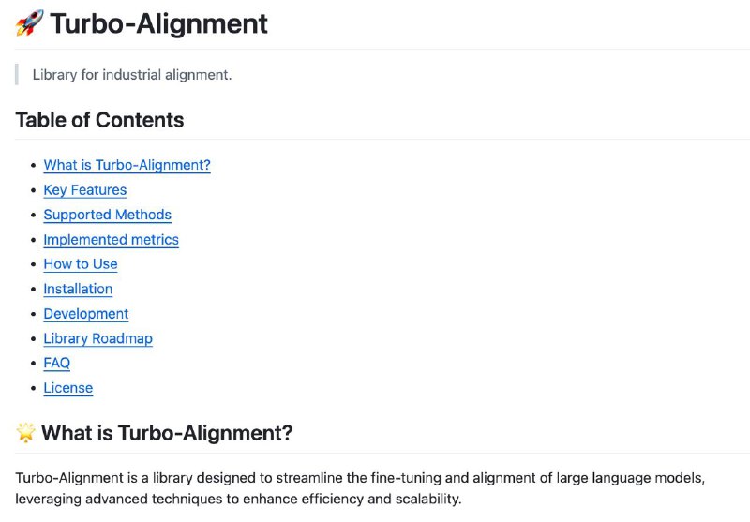The image size is (750, 522).
Task: Select the How to Use link
Action: (x=81, y=264)
